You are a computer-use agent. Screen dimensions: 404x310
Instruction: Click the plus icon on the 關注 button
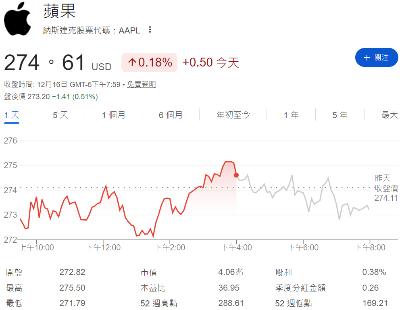367,57
